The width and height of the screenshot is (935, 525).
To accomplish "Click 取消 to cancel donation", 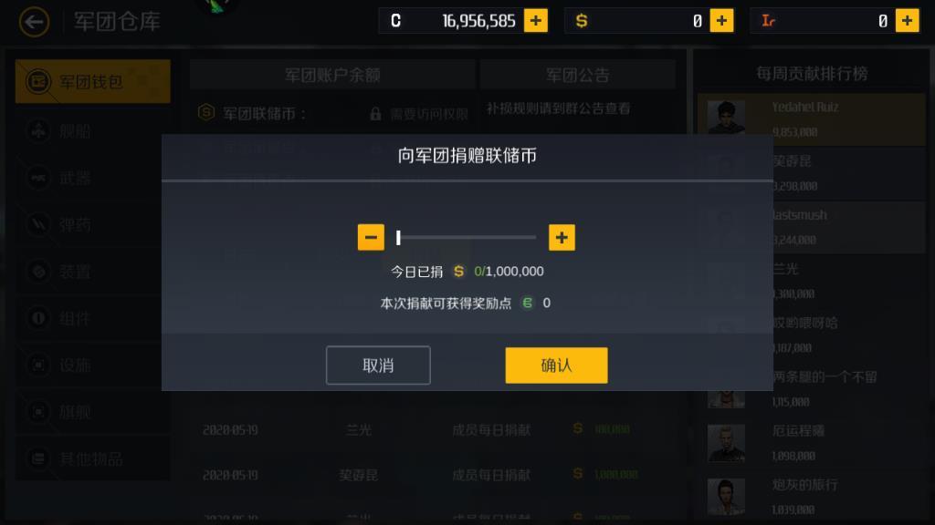I will click(x=378, y=365).
